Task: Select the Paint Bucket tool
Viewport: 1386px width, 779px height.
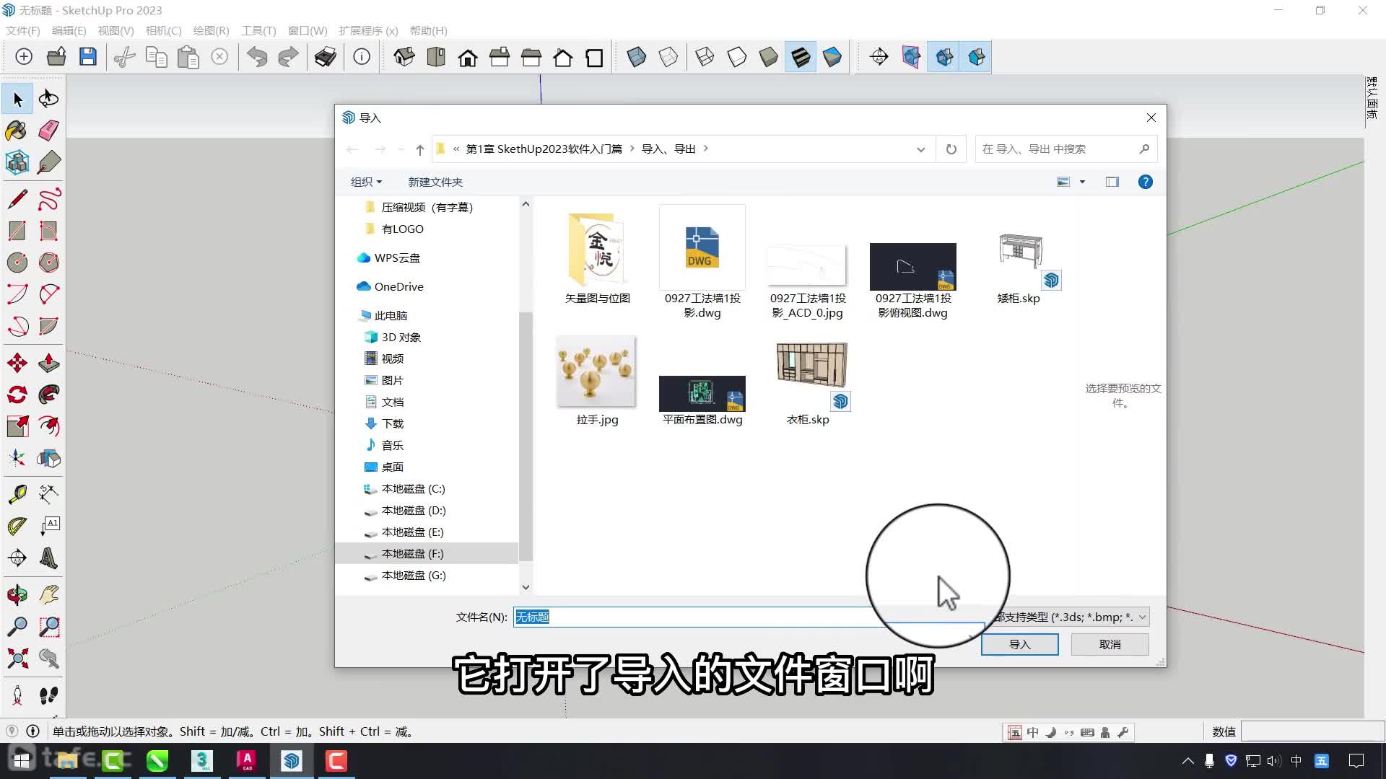Action: pos(17,131)
